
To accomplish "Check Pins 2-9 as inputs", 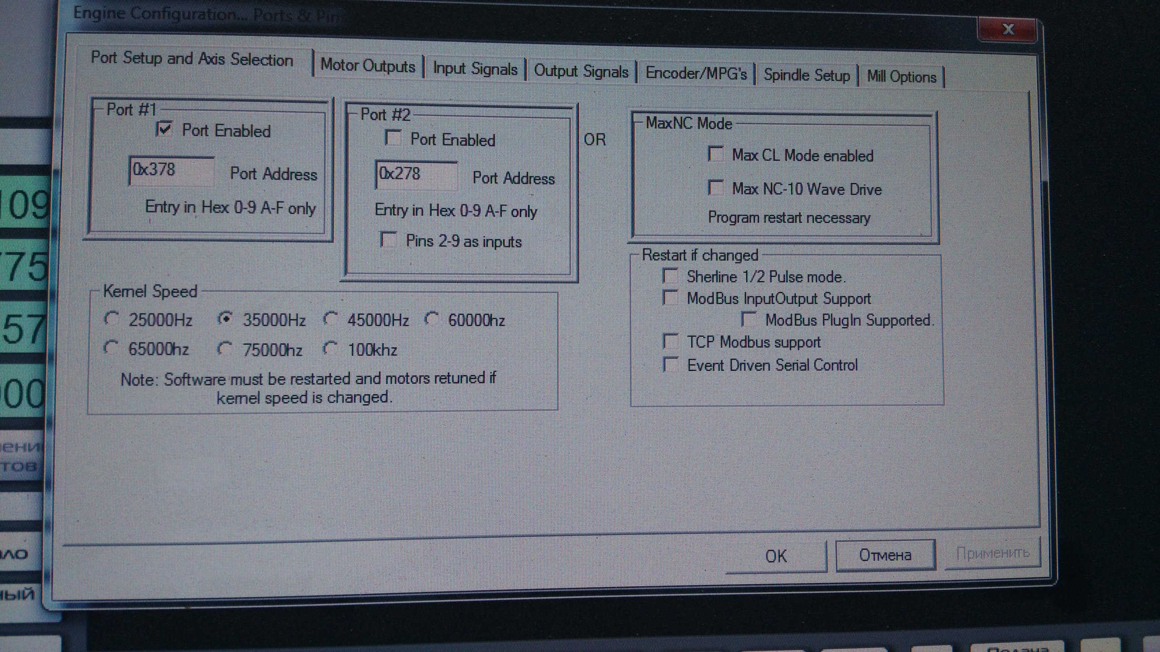I will [x=389, y=240].
